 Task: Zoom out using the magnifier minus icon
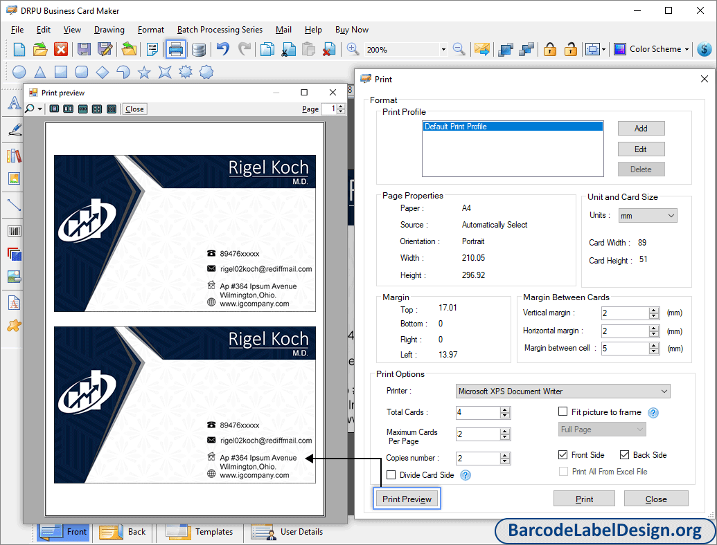pos(459,49)
